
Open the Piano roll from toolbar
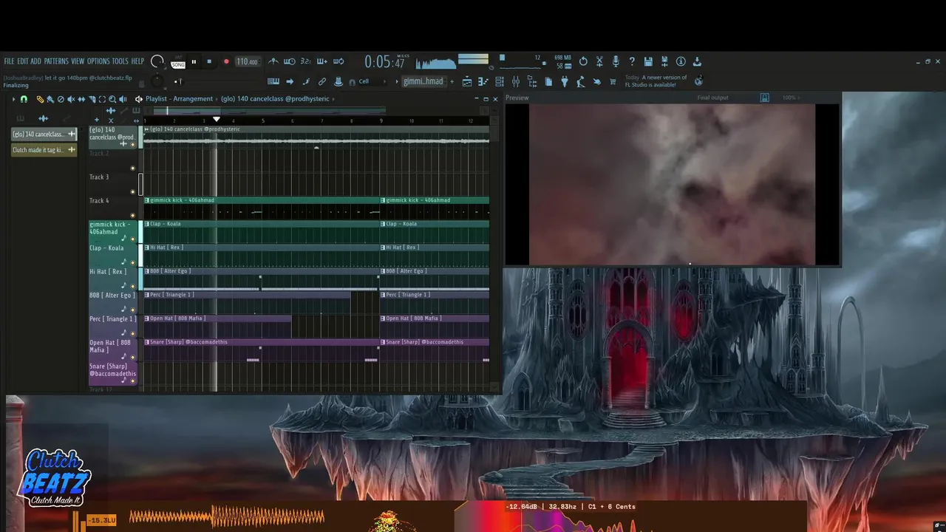point(483,81)
